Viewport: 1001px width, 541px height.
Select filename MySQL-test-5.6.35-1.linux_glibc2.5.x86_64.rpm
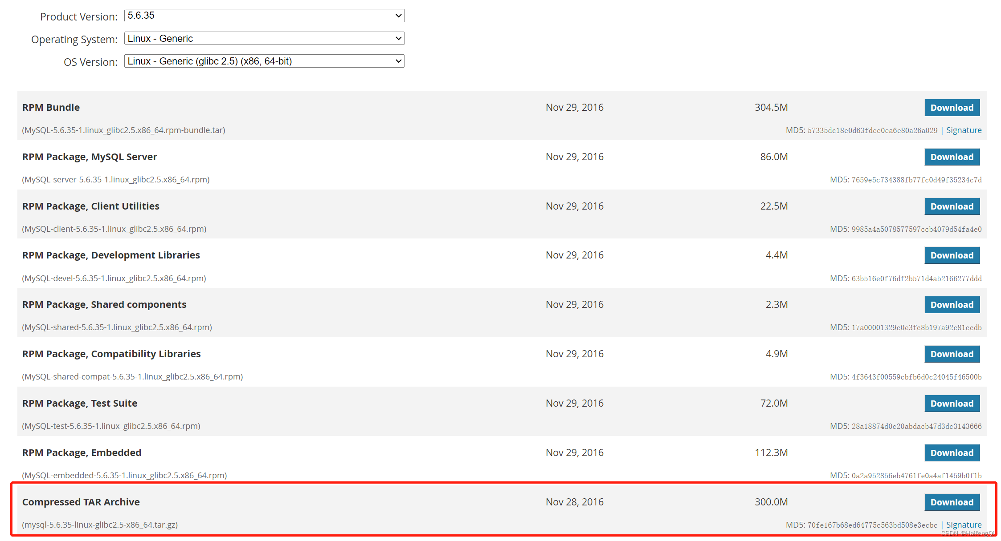[111, 426]
